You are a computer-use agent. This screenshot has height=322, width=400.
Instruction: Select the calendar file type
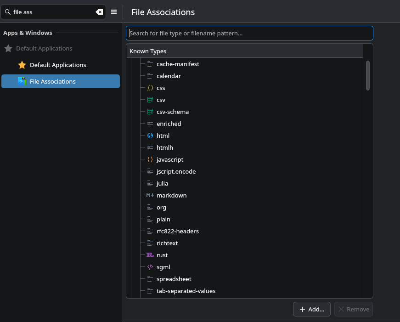(169, 76)
